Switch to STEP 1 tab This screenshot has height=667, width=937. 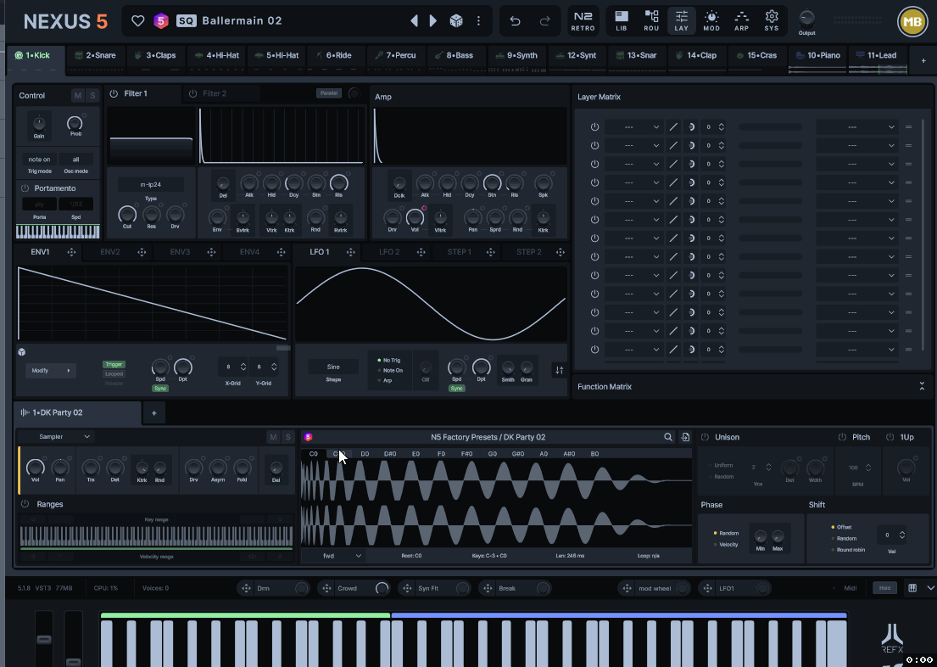coord(459,252)
